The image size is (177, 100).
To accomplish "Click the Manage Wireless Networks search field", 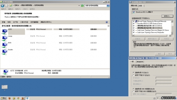I will click(x=95, y=6).
